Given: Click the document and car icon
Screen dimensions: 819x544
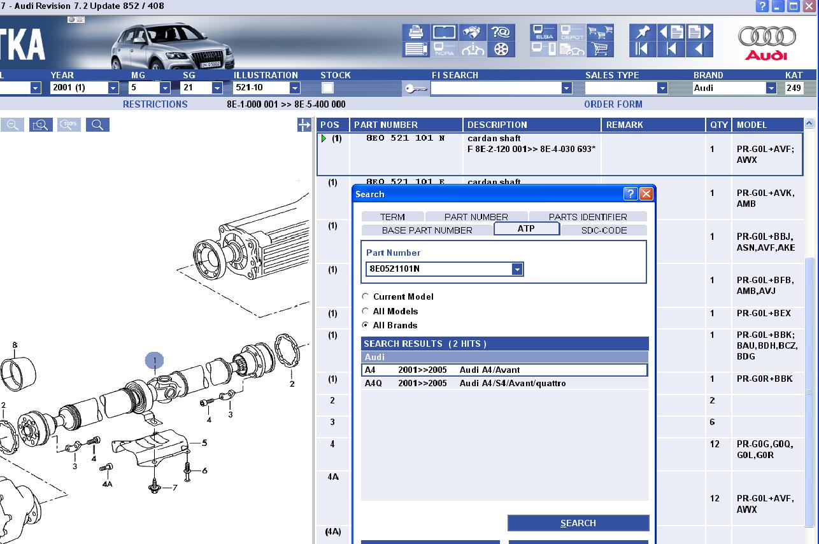Looking at the screenshot, I should tap(572, 49).
